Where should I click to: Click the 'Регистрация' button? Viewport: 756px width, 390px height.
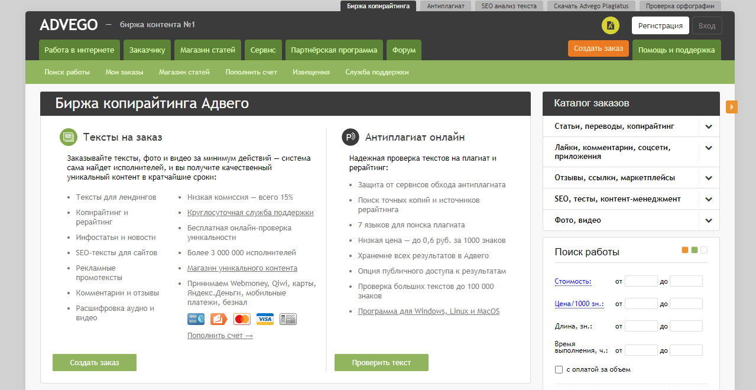pos(660,25)
